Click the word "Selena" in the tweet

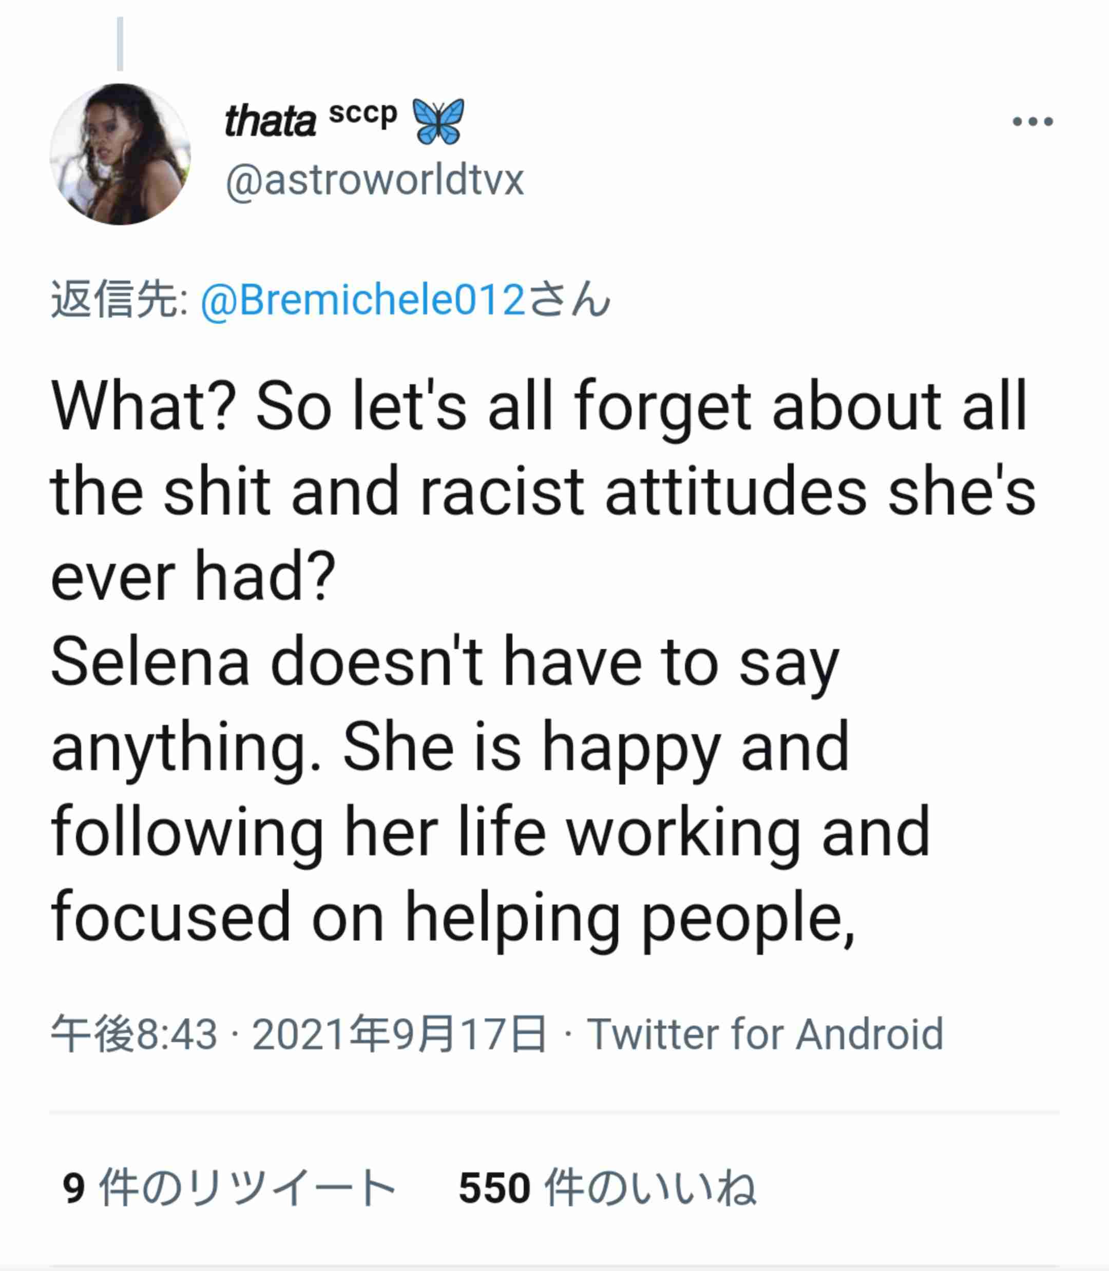[x=150, y=662]
